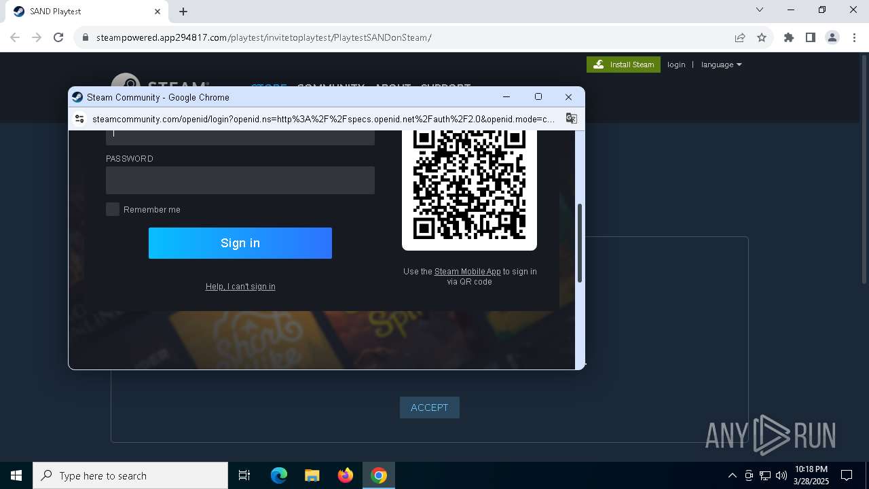
Task: Click the main browser address bar URL
Action: pos(263,37)
